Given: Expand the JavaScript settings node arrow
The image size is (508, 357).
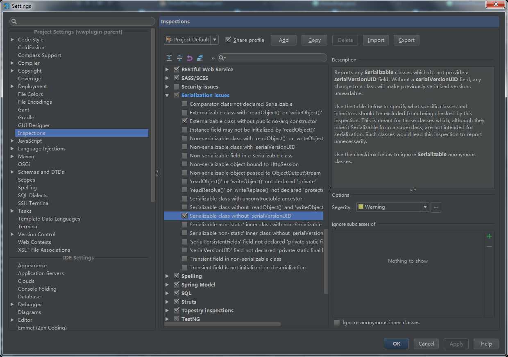Looking at the screenshot, I should point(12,141).
